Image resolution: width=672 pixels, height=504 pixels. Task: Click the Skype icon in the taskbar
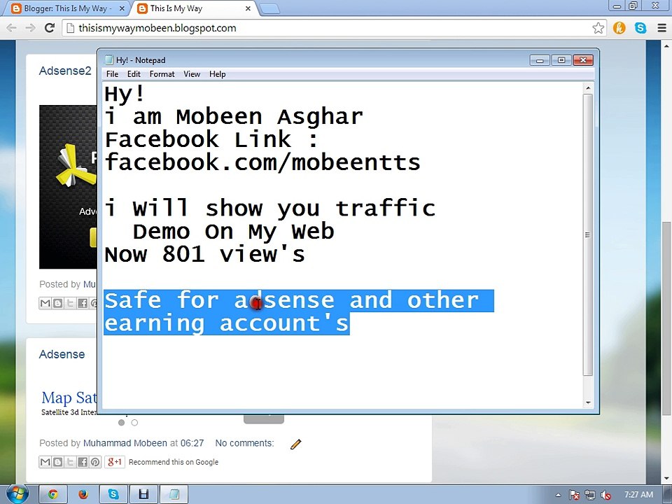(113, 495)
